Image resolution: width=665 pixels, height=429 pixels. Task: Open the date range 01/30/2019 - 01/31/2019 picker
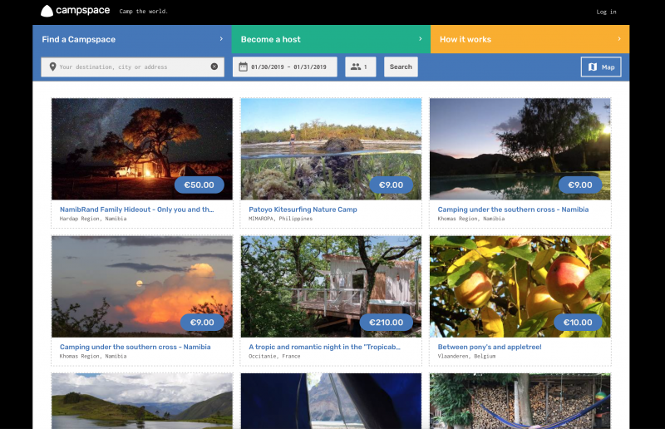tap(285, 67)
